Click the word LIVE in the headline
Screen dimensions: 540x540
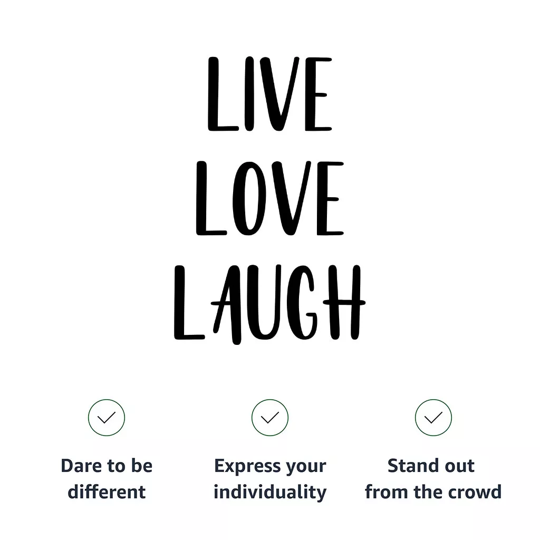269,94
